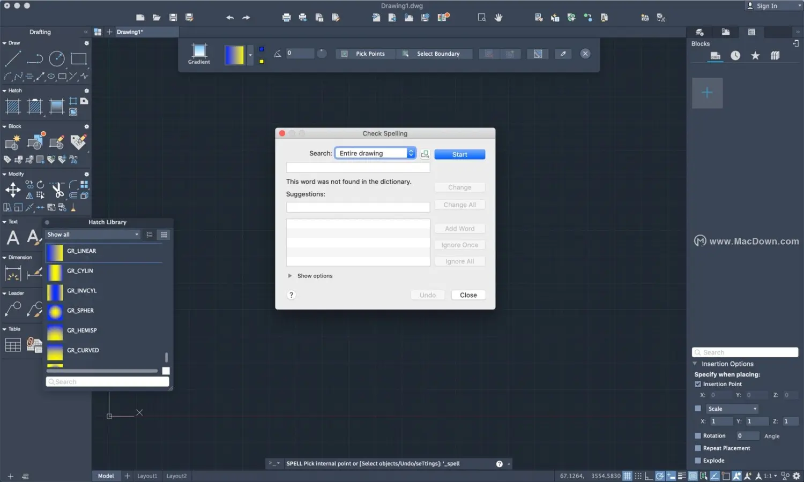Viewport: 804px width, 482px height.
Task: Open the gradient pattern dropdown arrow
Action: click(x=250, y=55)
